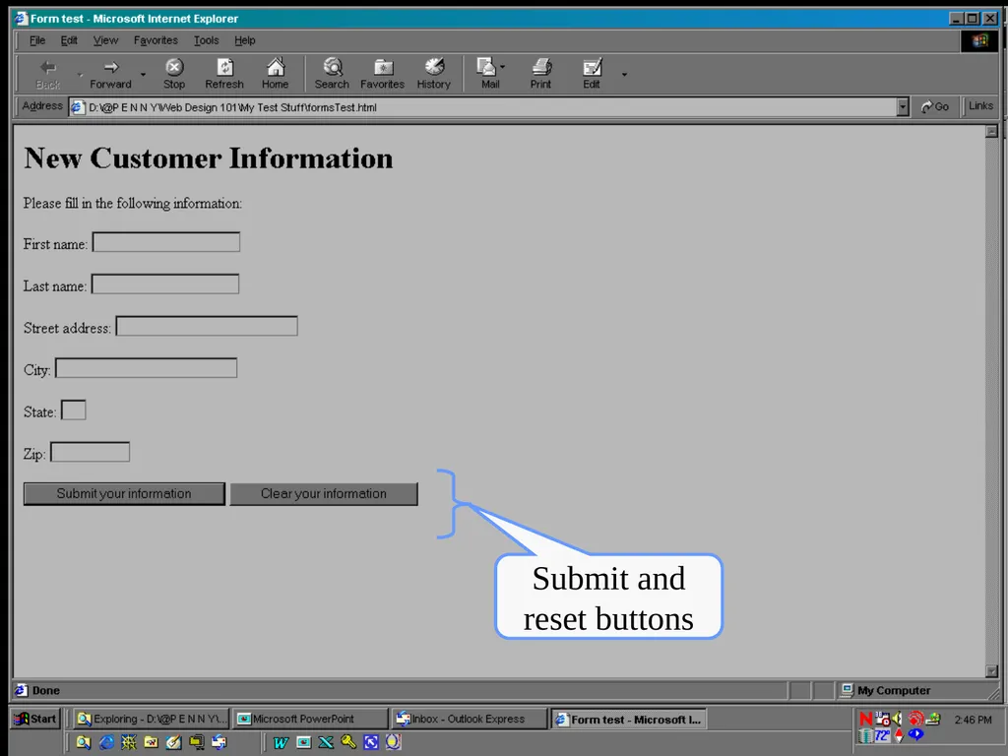Click the page icon in the Address bar
This screenshot has height=756, width=1008.
point(77,107)
